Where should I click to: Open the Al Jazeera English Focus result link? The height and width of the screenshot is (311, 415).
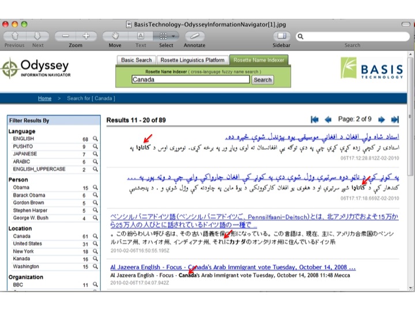[233, 267]
